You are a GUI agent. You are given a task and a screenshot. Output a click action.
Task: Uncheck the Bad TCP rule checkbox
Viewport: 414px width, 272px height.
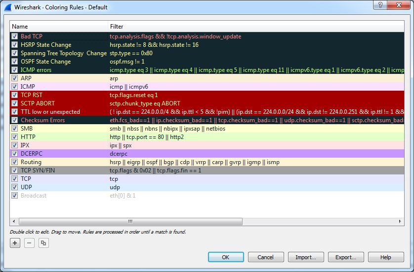coord(15,36)
